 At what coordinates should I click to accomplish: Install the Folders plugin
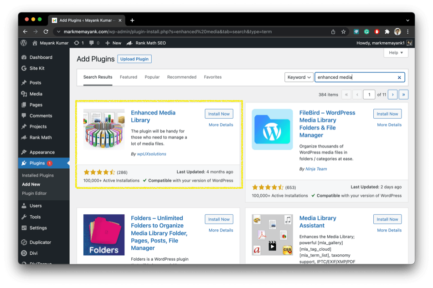[x=219, y=219]
